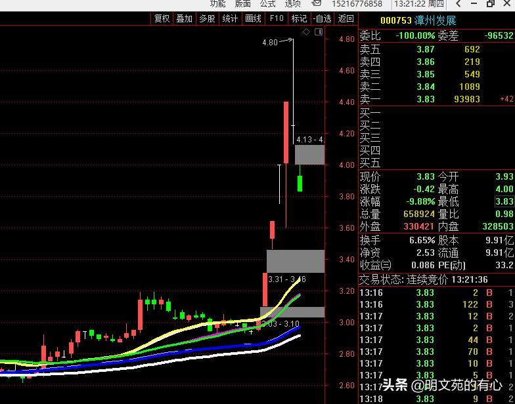Click the back arrow icon in title bar
The height and width of the screenshot is (404, 515).
[459, 4]
